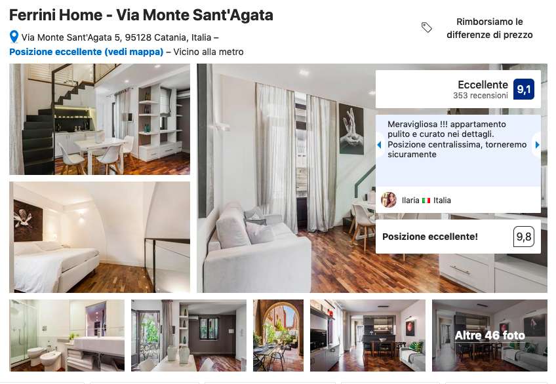Click the 9,8 location score badge
The width and height of the screenshot is (556, 384).
[x=524, y=237]
